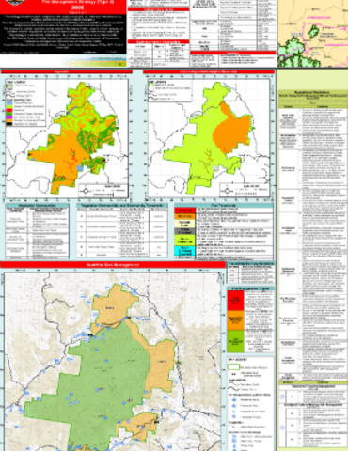Click the Fire Thresholds table heading
The image size is (348, 451).
[x=224, y=206]
